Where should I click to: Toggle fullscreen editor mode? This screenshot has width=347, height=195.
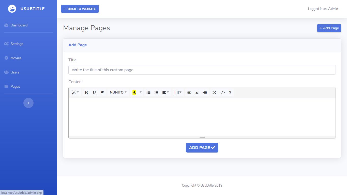(x=214, y=93)
